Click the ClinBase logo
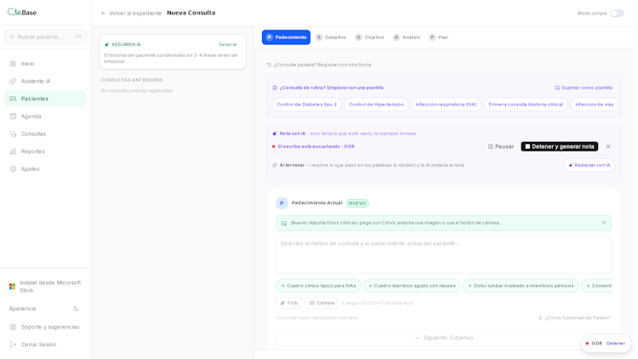Screen dimensions: 638x359 22,12
